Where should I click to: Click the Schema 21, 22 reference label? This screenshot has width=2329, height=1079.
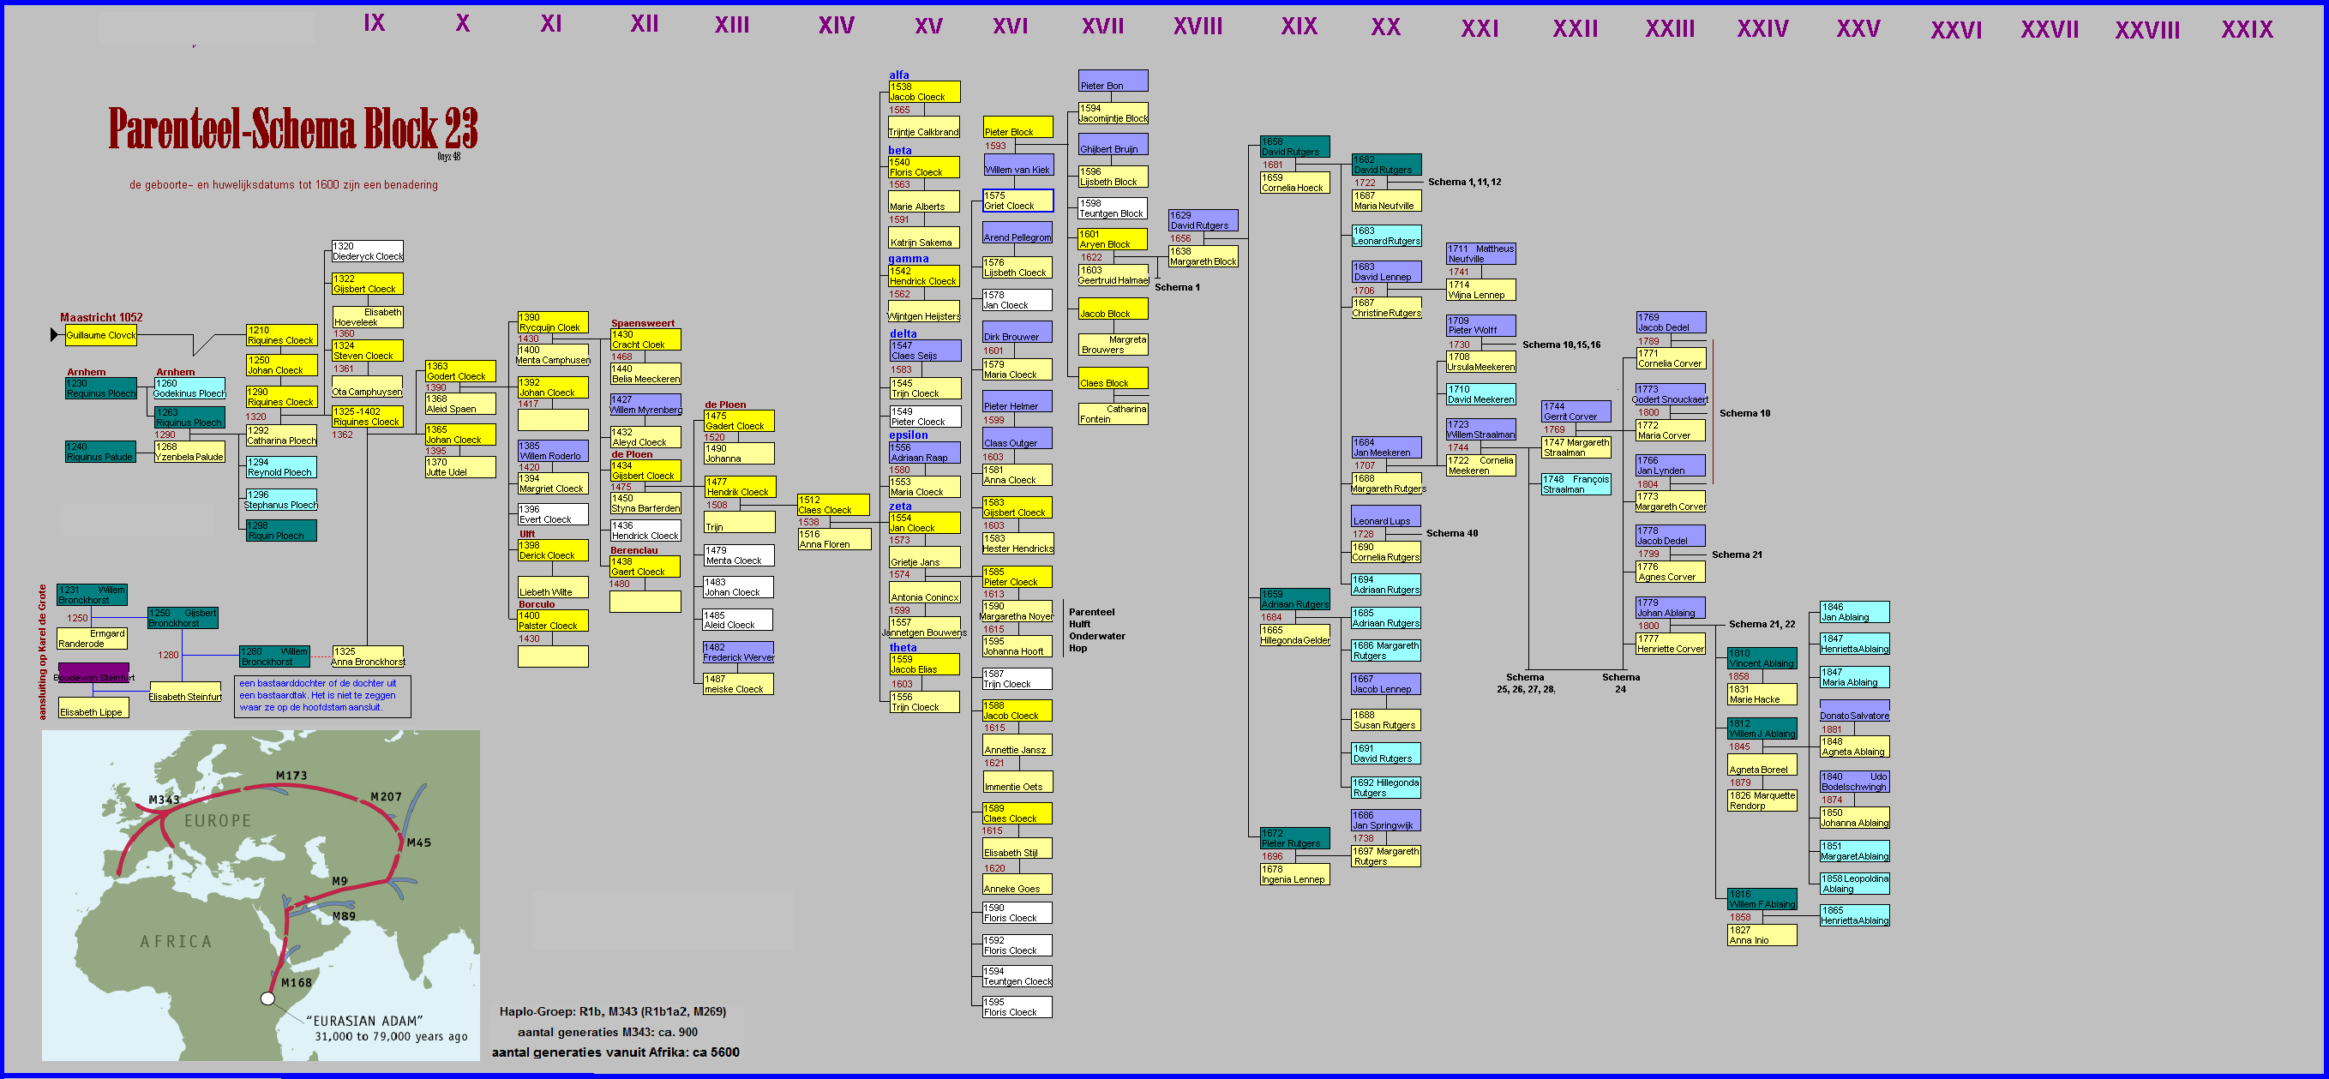click(x=1762, y=625)
